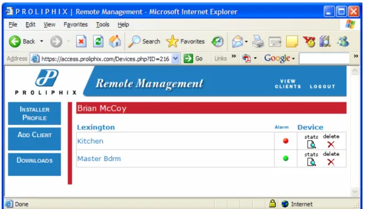This screenshot has height=209, width=365.
Task: Click the Messenger people icon
Action: click(343, 42)
